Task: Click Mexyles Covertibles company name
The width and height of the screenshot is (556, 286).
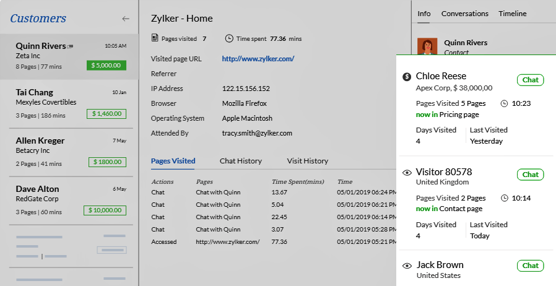Action: (x=46, y=102)
